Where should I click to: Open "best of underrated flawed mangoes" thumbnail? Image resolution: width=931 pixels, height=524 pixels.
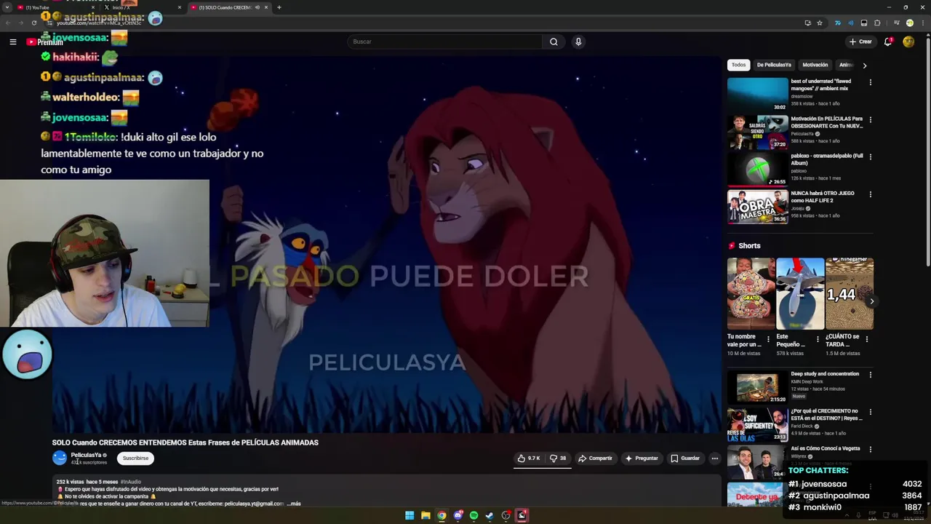click(x=757, y=94)
